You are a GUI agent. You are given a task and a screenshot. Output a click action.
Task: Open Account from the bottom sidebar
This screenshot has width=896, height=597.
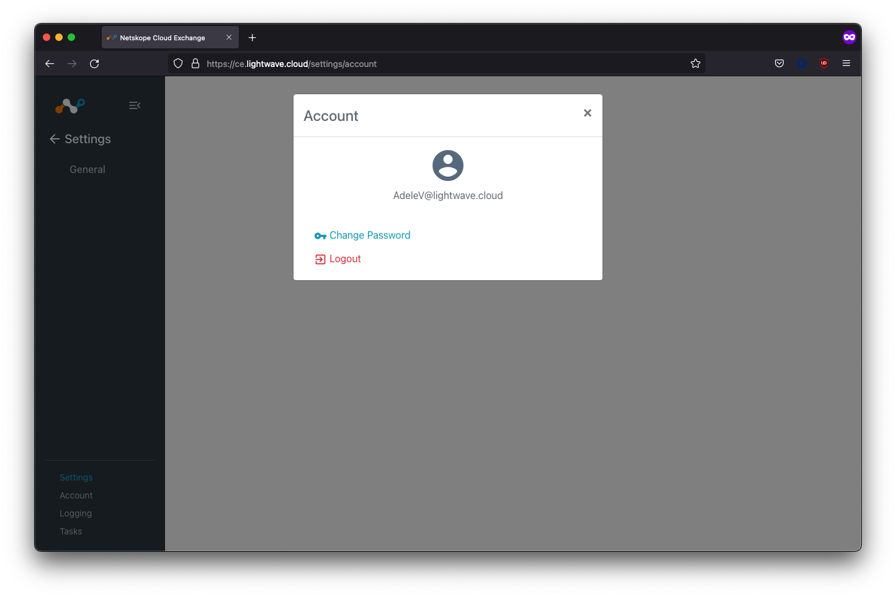coord(76,495)
